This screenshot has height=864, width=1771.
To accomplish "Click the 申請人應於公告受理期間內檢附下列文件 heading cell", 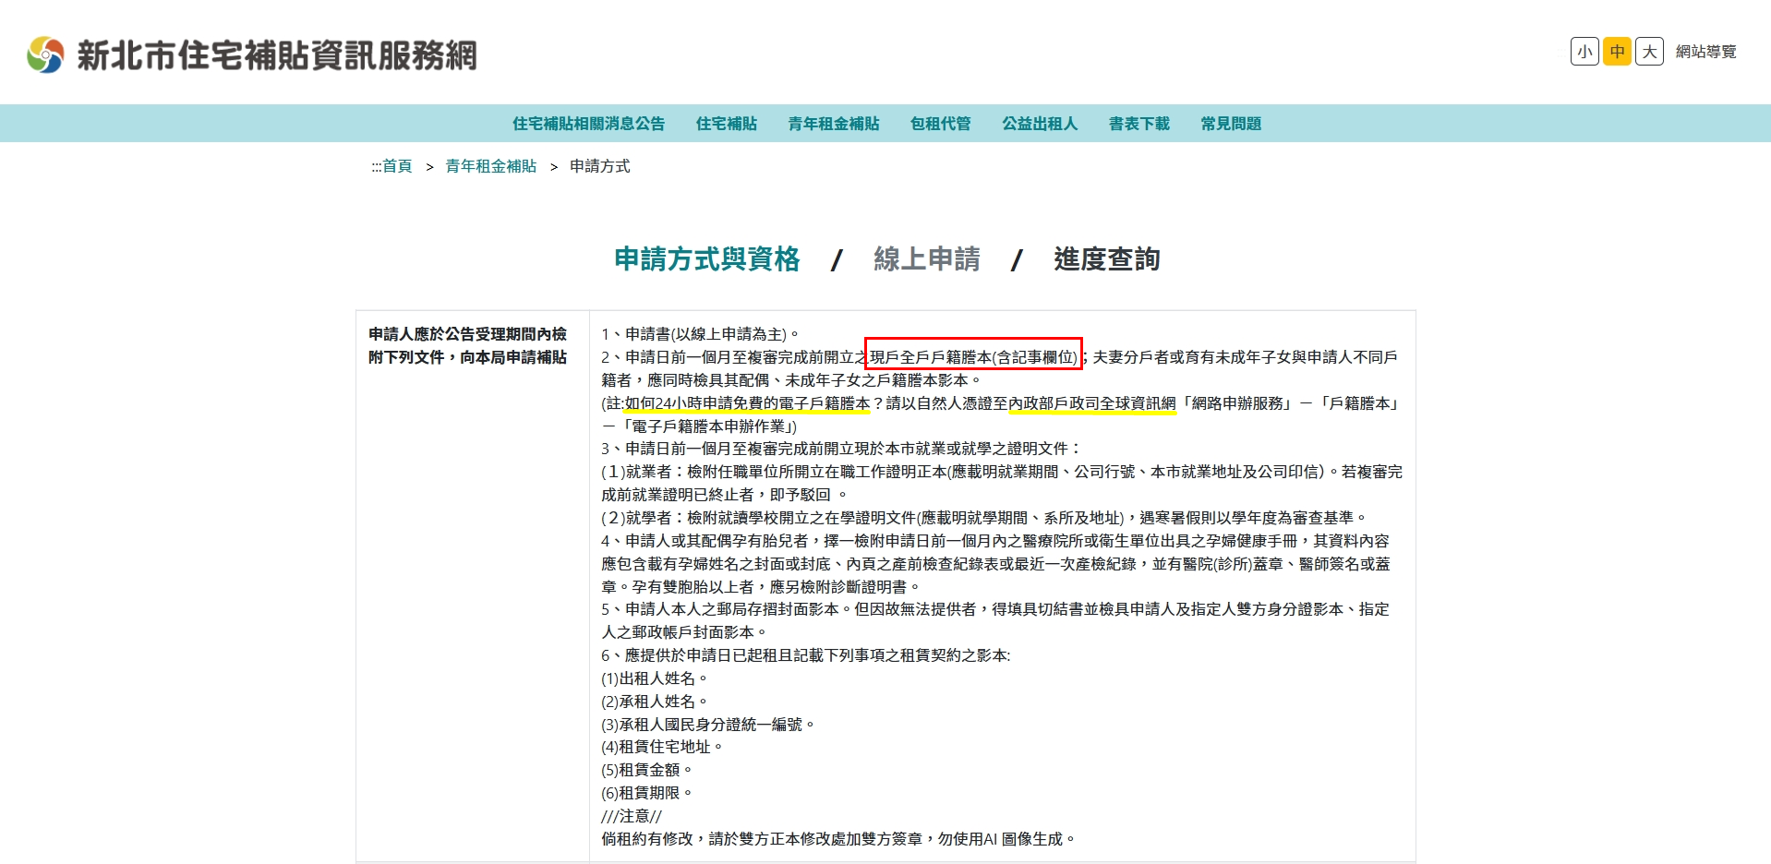I will pos(472,586).
